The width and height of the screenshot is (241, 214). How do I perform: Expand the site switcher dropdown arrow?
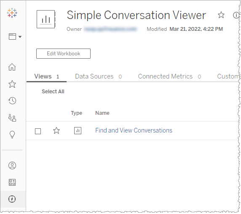point(20,37)
